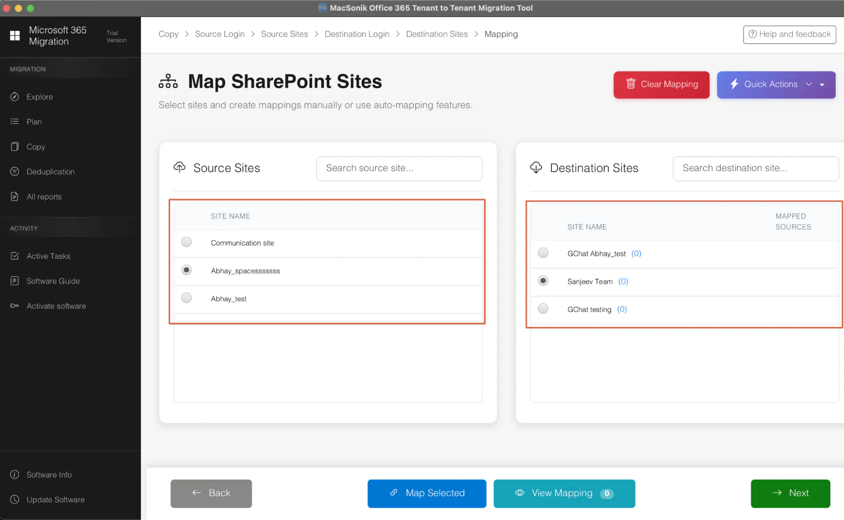Select the GChat testing destination radio button
The image size is (844, 520).
tap(543, 308)
